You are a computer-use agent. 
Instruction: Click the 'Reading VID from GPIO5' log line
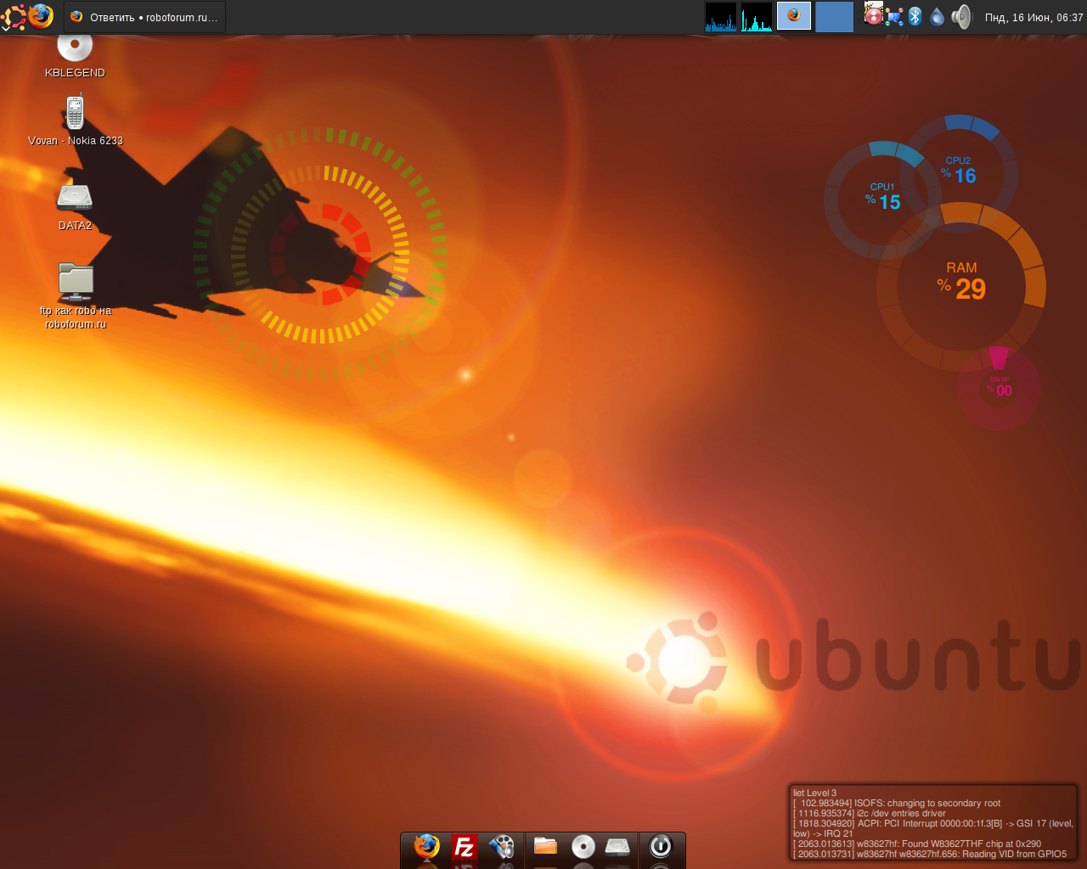(930, 854)
